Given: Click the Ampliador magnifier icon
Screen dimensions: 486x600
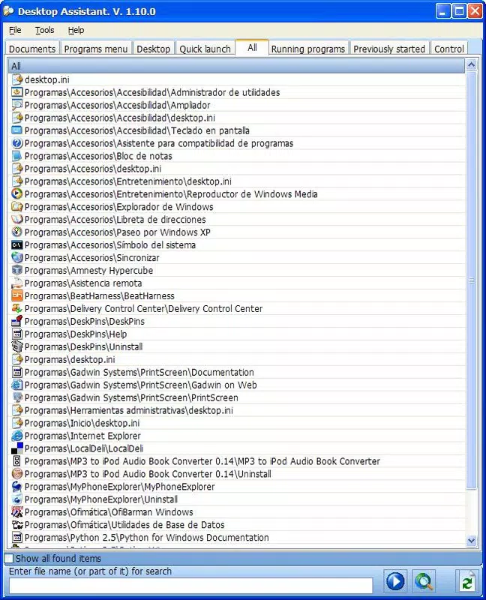Looking at the screenshot, I should (16, 105).
